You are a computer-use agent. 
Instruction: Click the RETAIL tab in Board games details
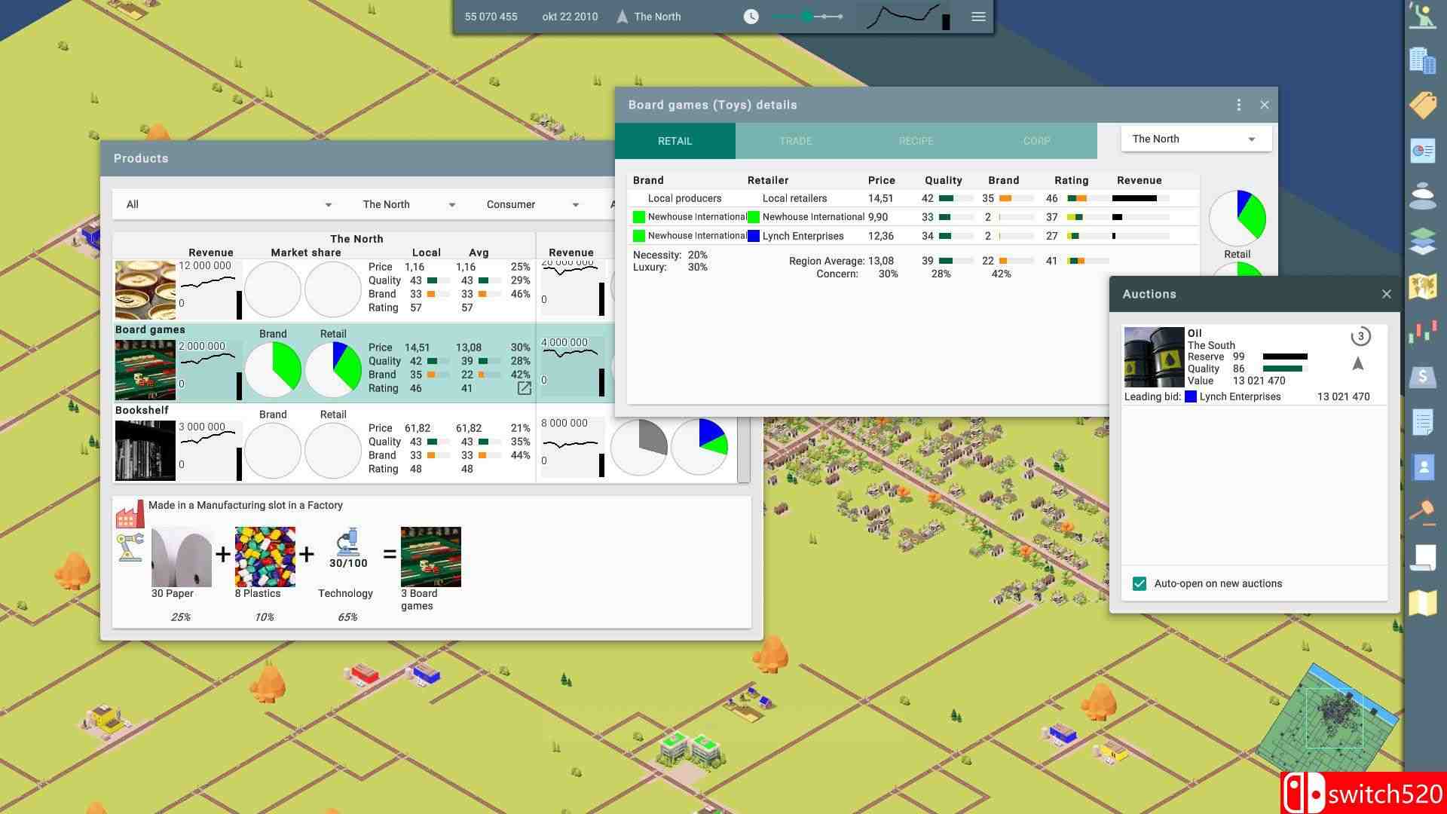[x=675, y=140]
